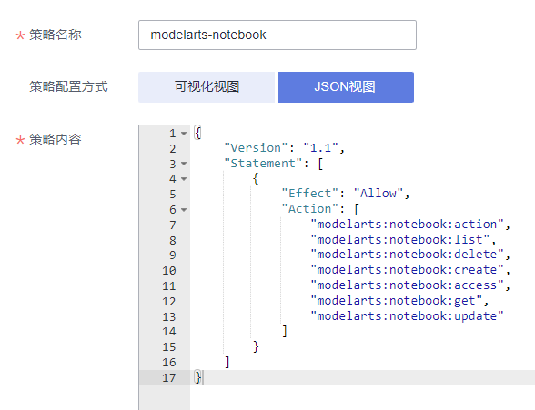Place cursor on "modelarts:notebook:list" line
This screenshot has width=535, height=410.
click(x=400, y=240)
